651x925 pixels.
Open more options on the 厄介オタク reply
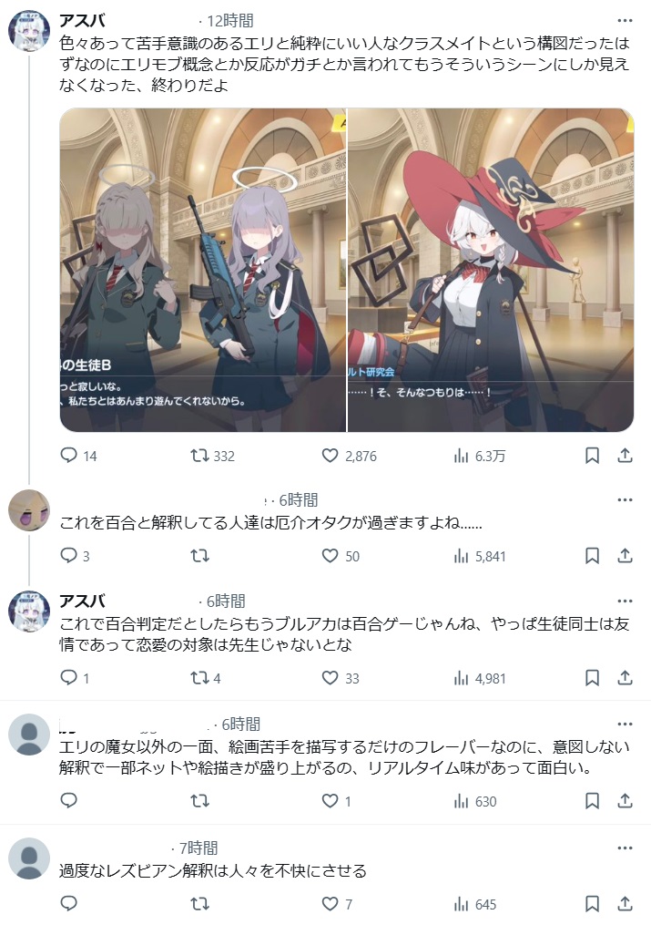pos(626,499)
